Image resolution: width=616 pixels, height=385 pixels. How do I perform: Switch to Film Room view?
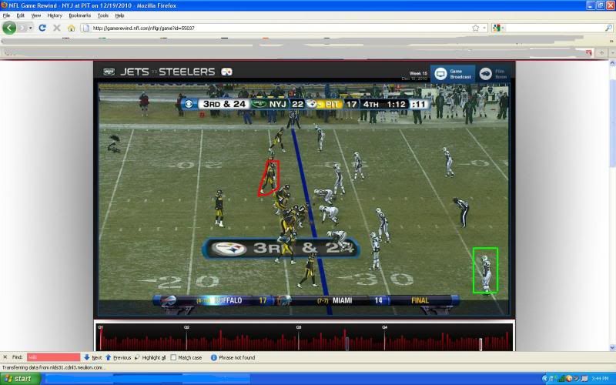[493, 74]
